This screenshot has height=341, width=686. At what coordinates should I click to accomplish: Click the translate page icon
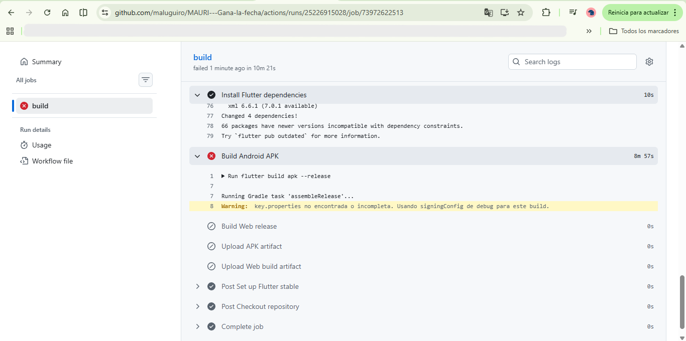(489, 13)
